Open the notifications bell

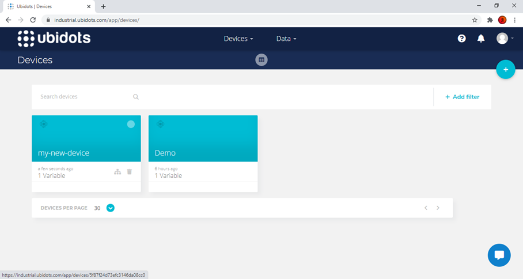tap(480, 39)
